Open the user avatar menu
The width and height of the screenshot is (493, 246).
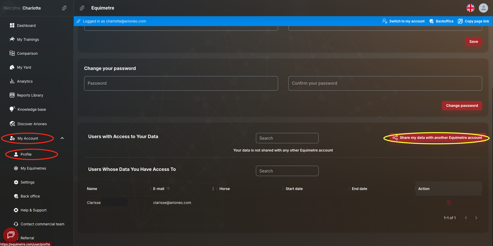[x=483, y=8]
